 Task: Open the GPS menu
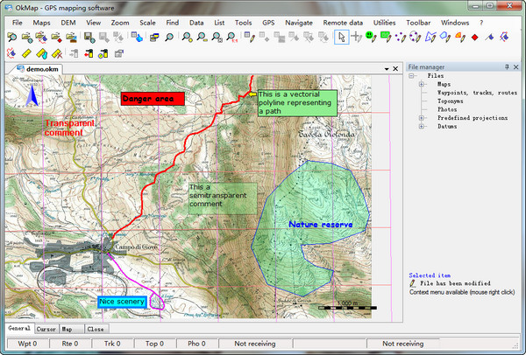pyautogui.click(x=267, y=21)
